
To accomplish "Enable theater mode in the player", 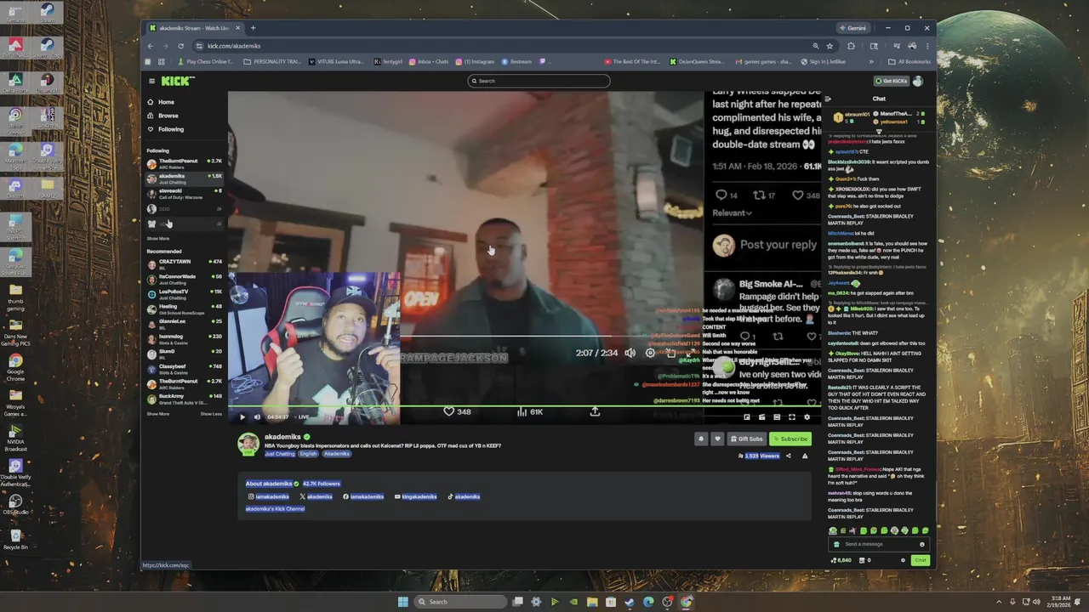I will (x=777, y=417).
